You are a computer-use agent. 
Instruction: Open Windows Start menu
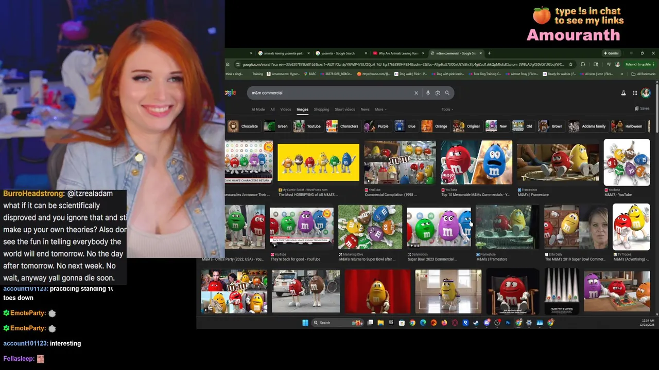point(305,323)
